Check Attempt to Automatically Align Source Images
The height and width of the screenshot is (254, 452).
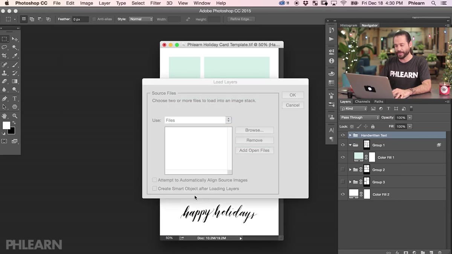pyautogui.click(x=154, y=180)
